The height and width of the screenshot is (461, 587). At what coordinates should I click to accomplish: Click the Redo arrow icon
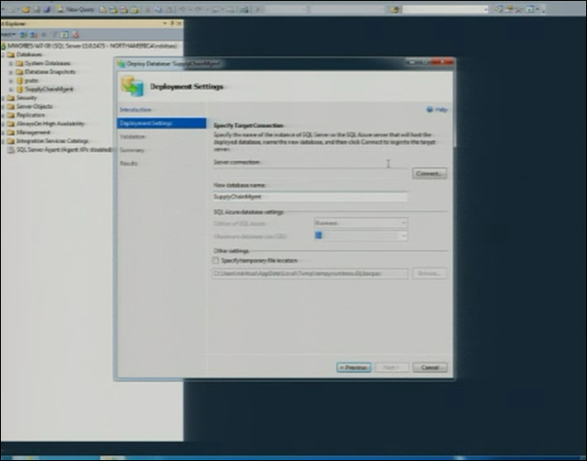pos(198,10)
